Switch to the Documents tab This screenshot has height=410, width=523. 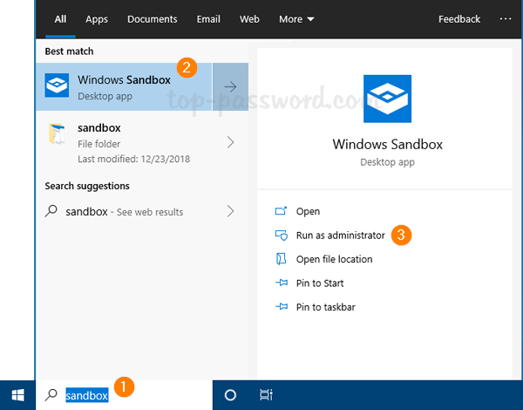[152, 19]
